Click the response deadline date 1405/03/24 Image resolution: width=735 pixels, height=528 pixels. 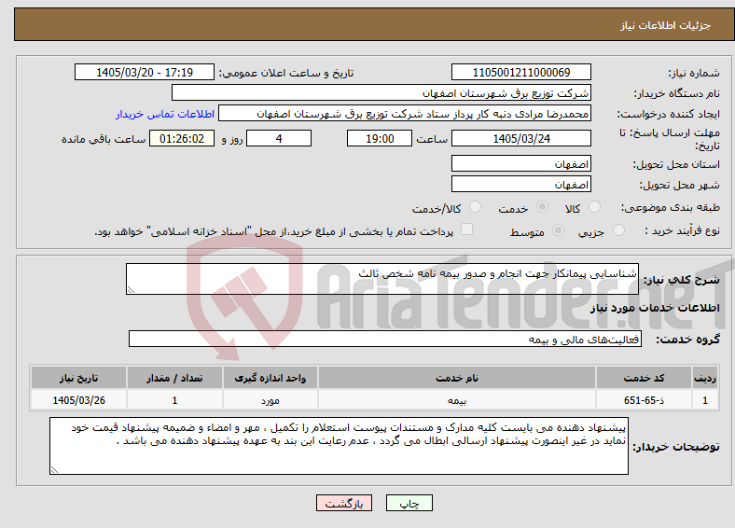click(x=520, y=138)
